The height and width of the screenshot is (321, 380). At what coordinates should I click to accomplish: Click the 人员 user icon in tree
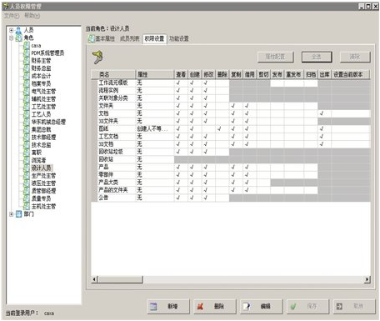point(18,30)
